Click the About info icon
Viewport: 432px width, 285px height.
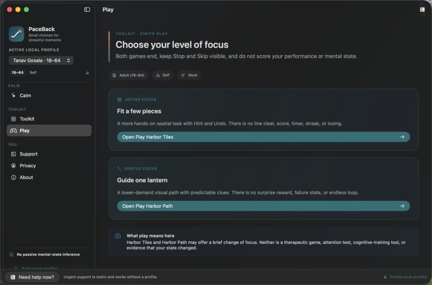(x=13, y=178)
